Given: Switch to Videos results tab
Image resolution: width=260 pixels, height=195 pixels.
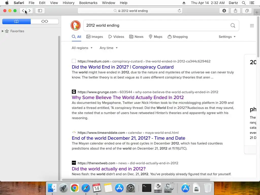Looking at the screenshot, I should [116, 37].
